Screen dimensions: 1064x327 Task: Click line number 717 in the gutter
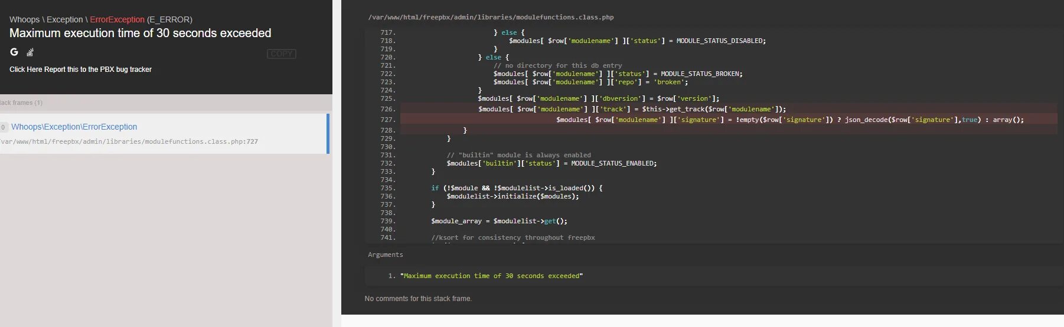(x=387, y=32)
